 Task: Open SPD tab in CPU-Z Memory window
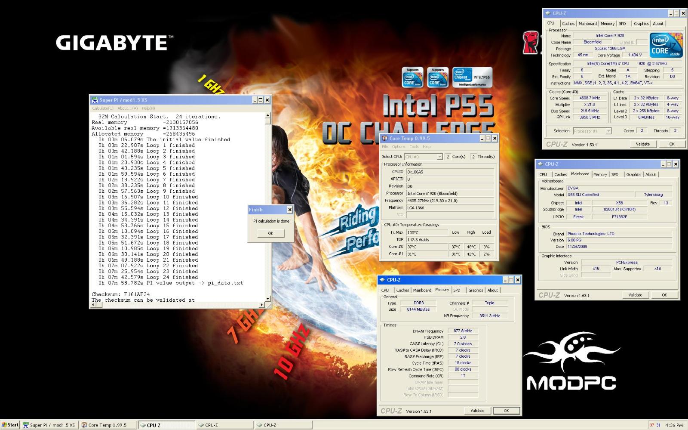(x=457, y=291)
